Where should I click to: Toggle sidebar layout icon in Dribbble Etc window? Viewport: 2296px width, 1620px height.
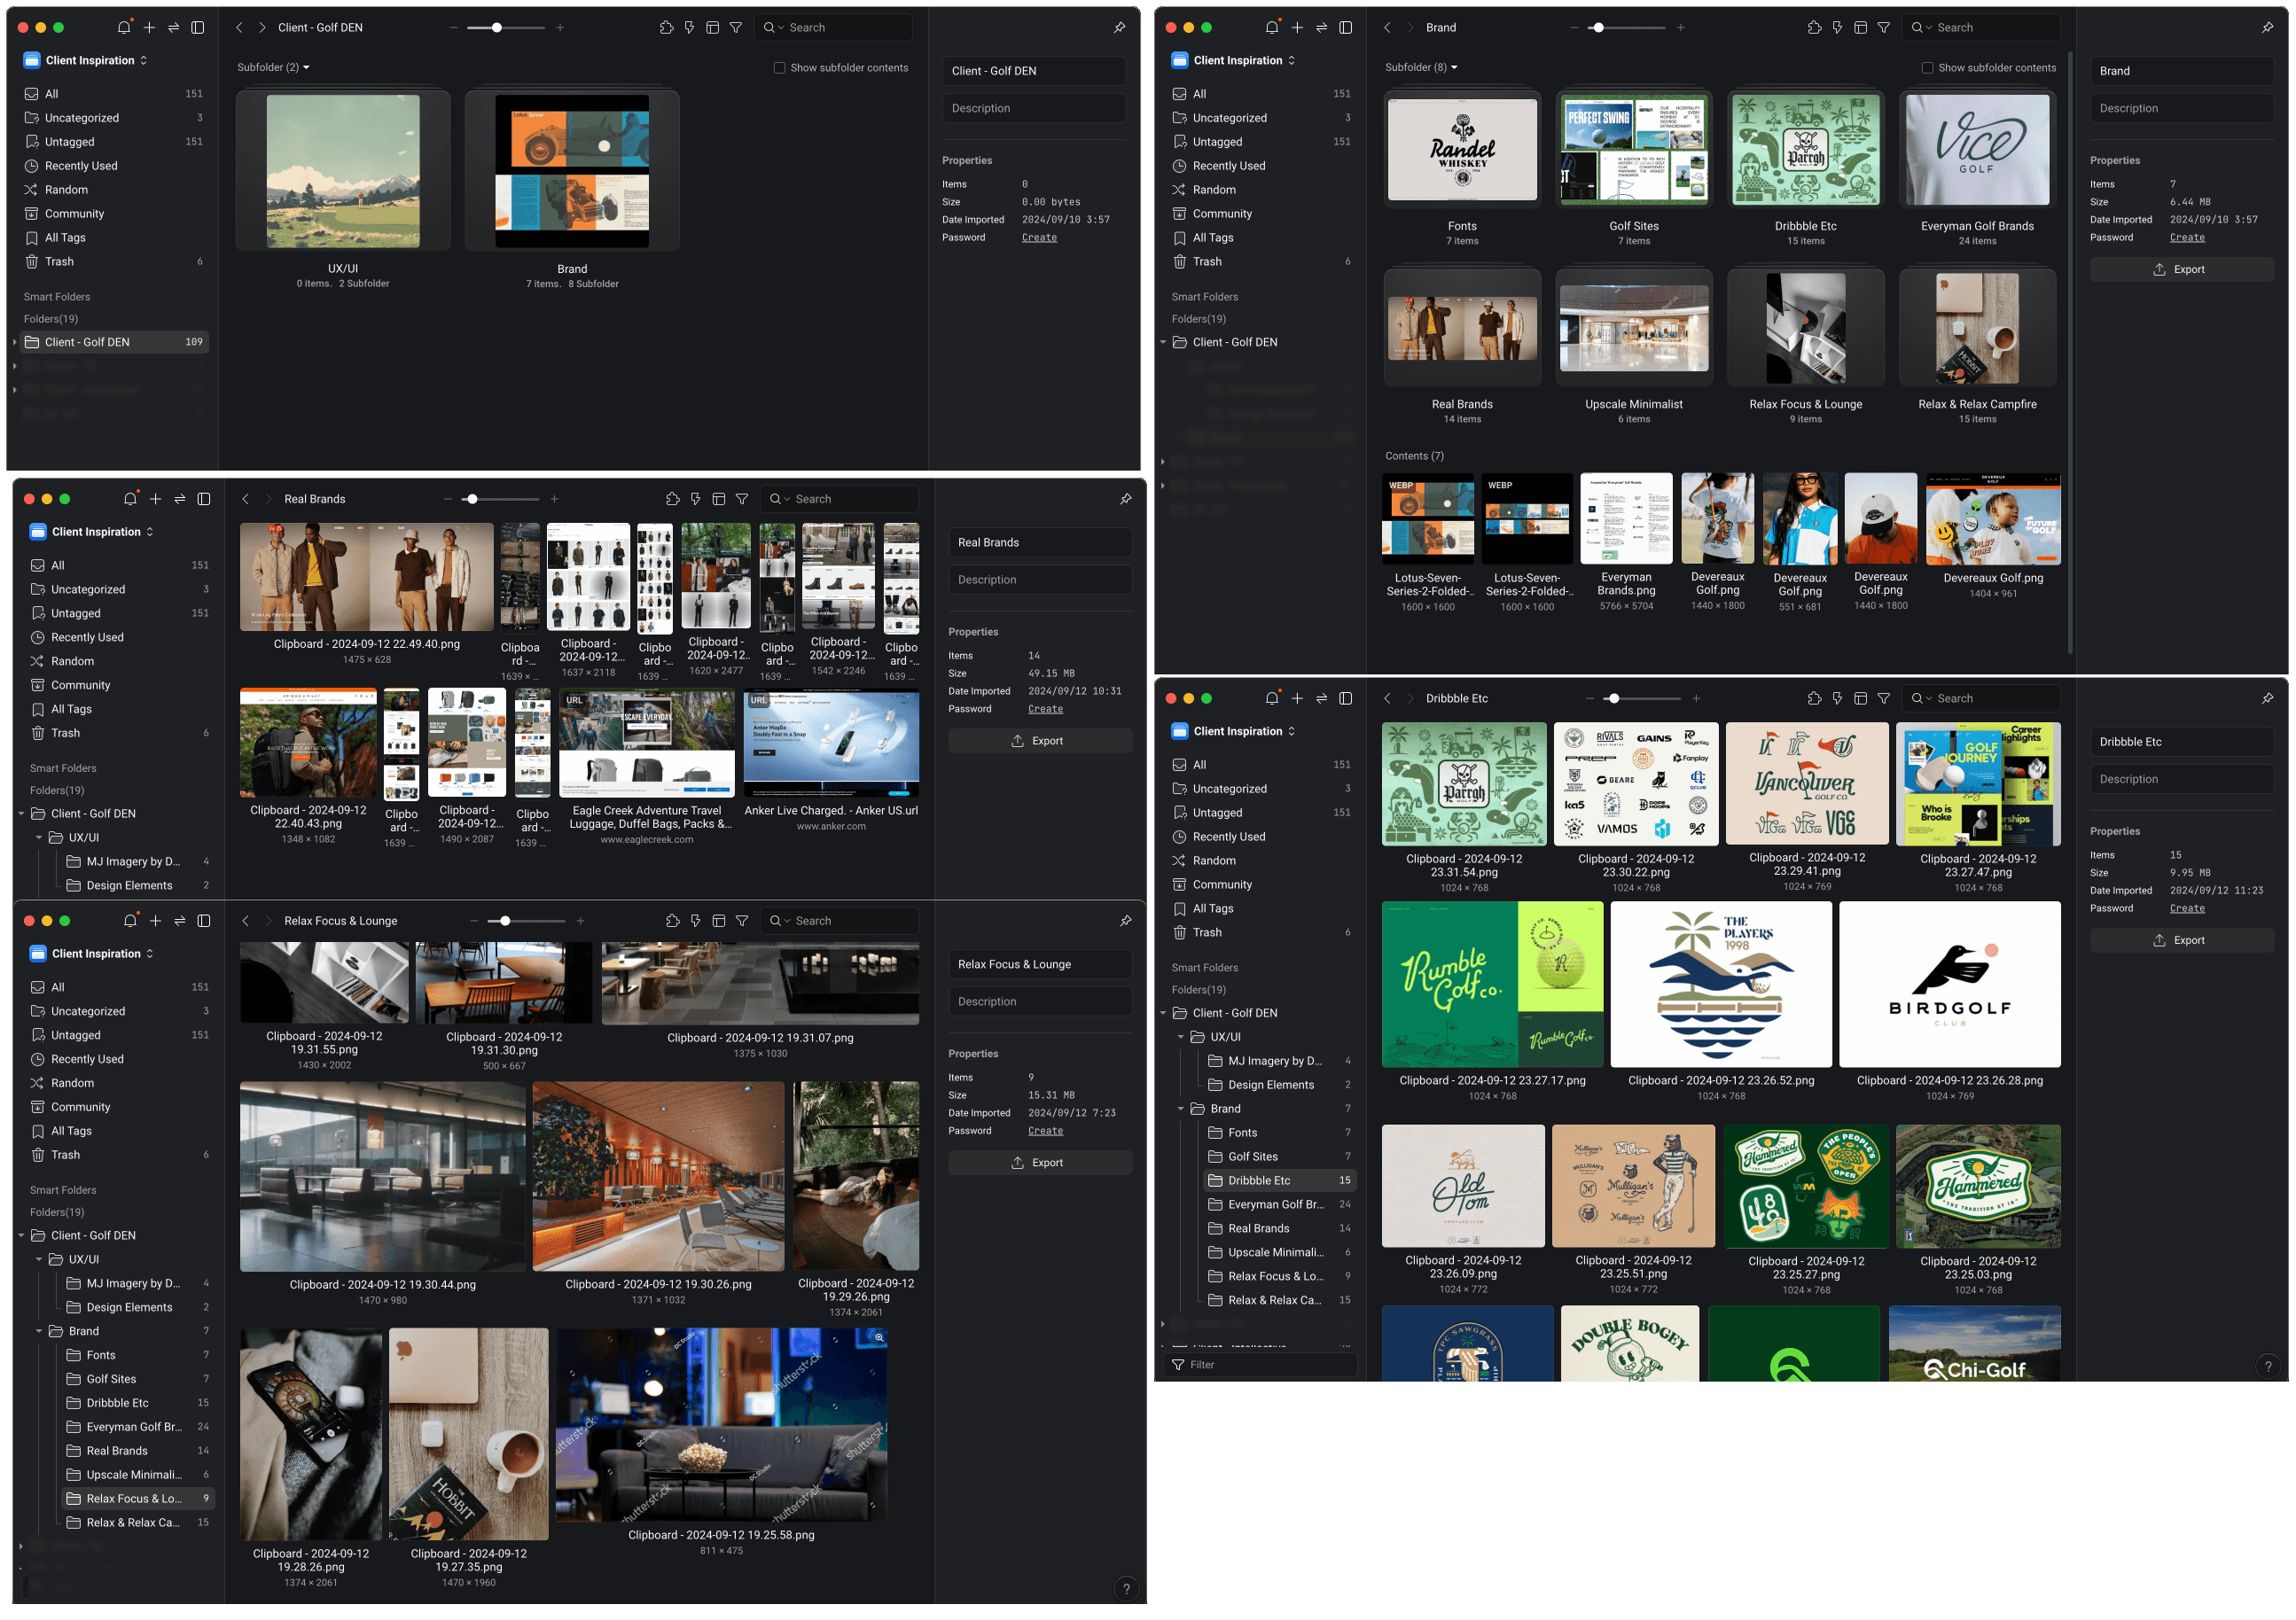point(1346,698)
